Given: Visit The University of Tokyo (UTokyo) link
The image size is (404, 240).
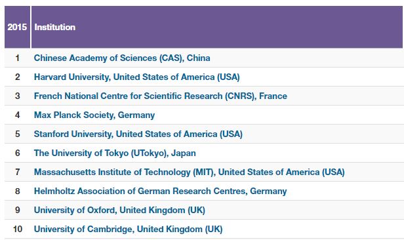Looking at the screenshot, I should (x=115, y=153).
